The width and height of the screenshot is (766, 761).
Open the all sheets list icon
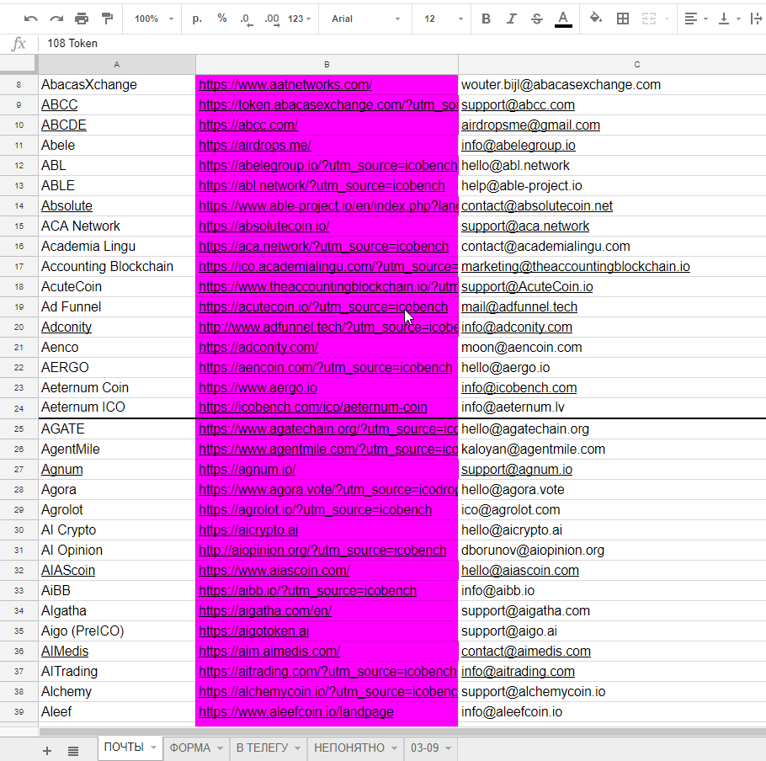click(73, 751)
